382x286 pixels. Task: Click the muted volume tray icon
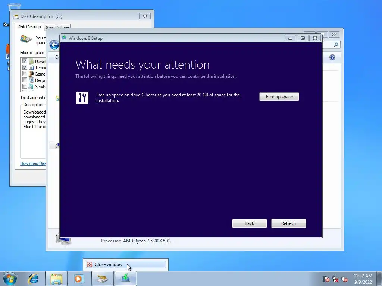pos(344,279)
